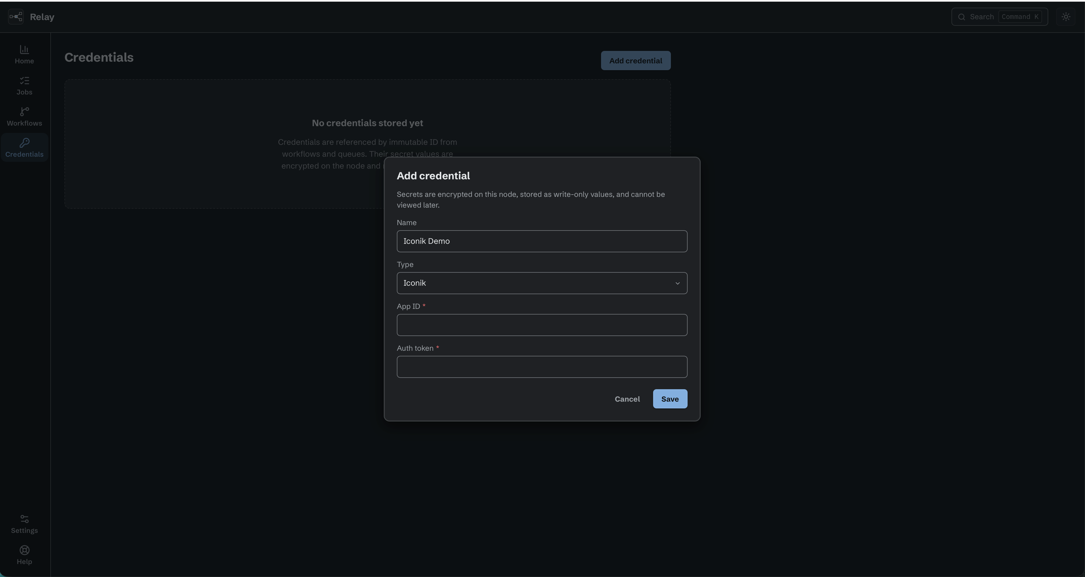Click the Command K shortcut badge
This screenshot has width=1085, height=577.
pyautogui.click(x=1020, y=17)
